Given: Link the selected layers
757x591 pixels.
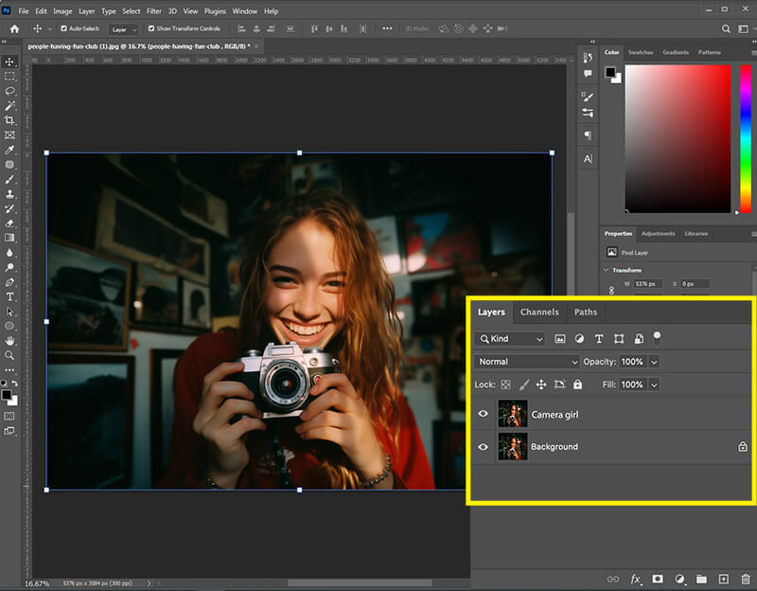Looking at the screenshot, I should coord(613,579).
